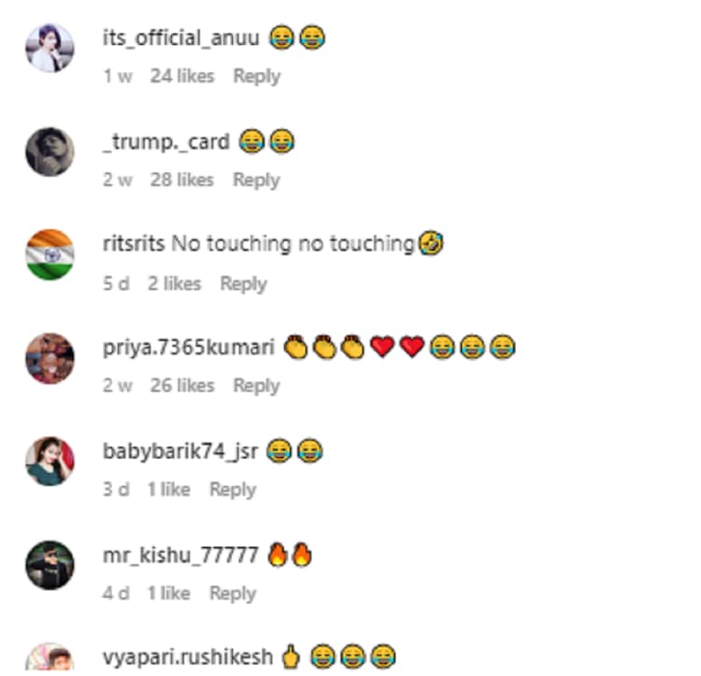Open vyapari.rushikesh username link

tap(188, 657)
